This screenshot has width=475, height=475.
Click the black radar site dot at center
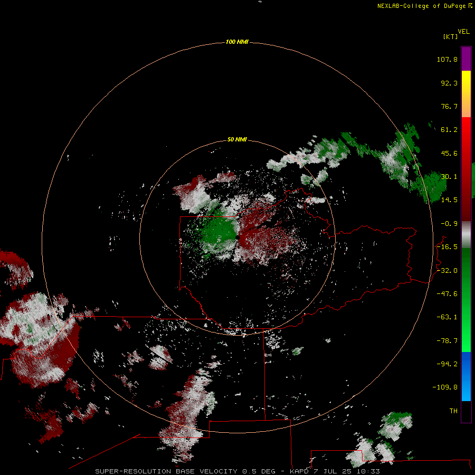point(237,237)
